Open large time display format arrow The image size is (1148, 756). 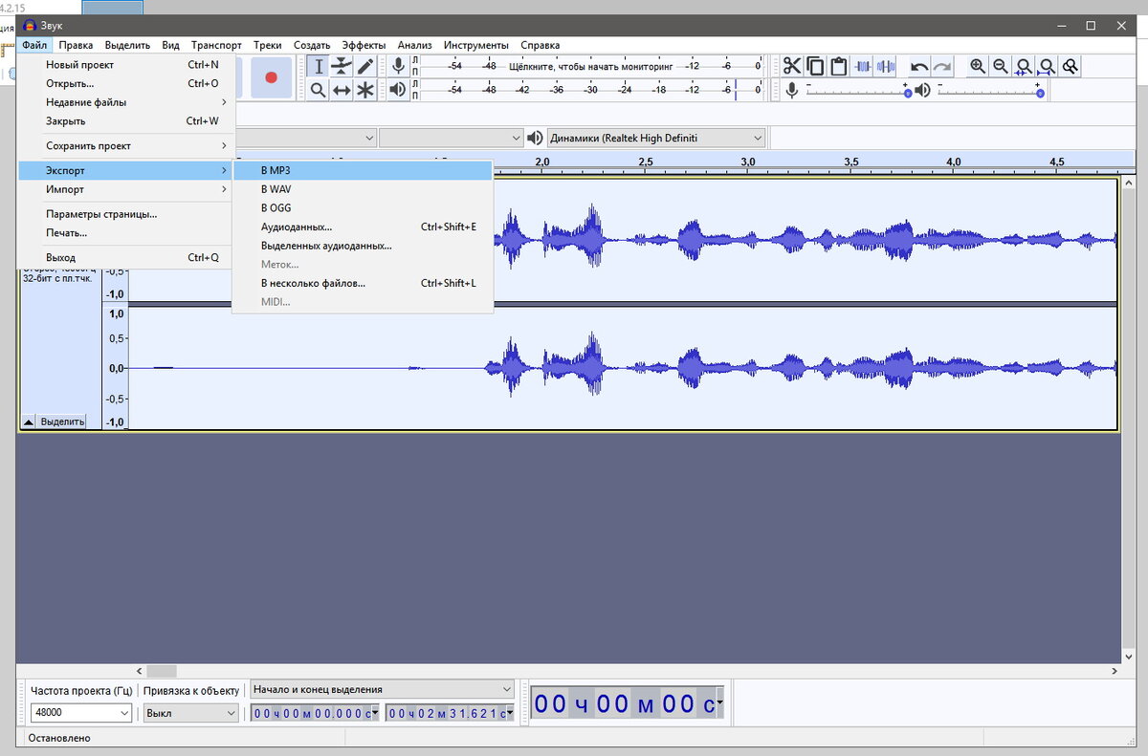point(719,704)
